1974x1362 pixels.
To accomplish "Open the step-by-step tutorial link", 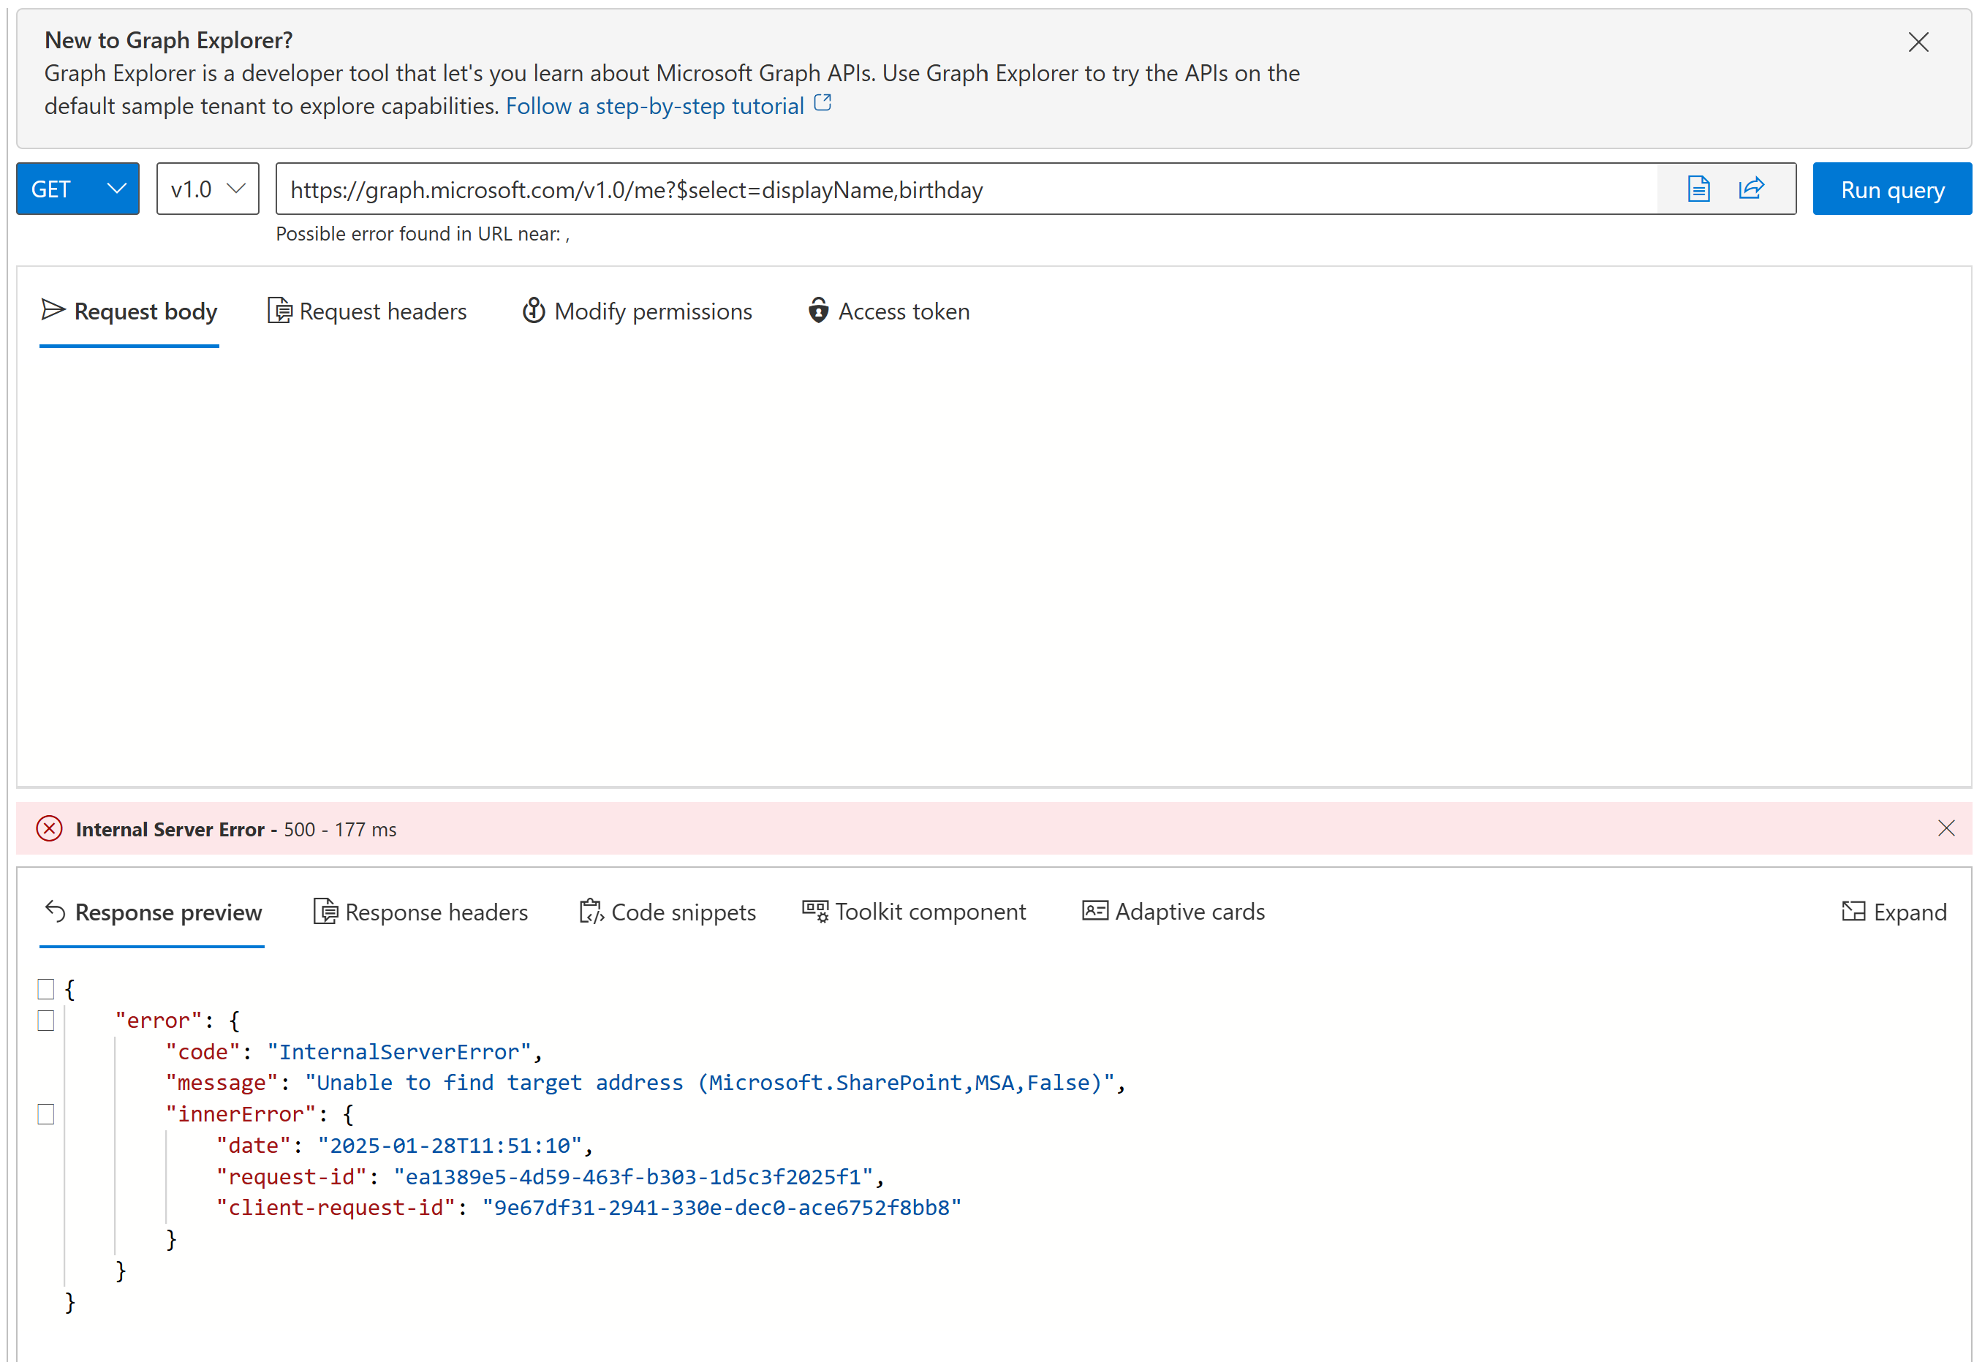I will click(654, 106).
